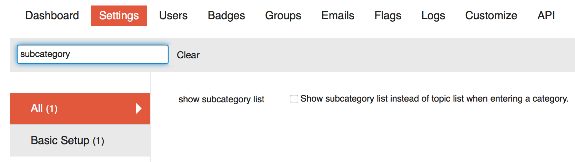Go to the Badges tab
Viewport: 575px width, 162px height.
(226, 16)
